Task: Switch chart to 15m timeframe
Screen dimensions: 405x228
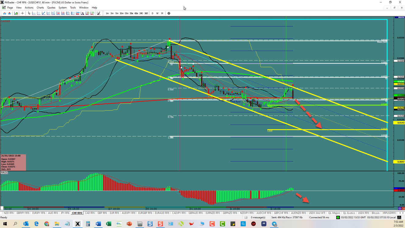Action: click(126, 13)
